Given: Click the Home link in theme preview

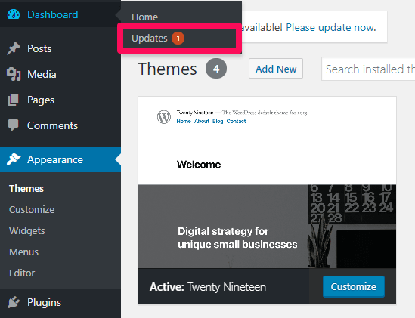Looking at the screenshot, I should 184,121.
